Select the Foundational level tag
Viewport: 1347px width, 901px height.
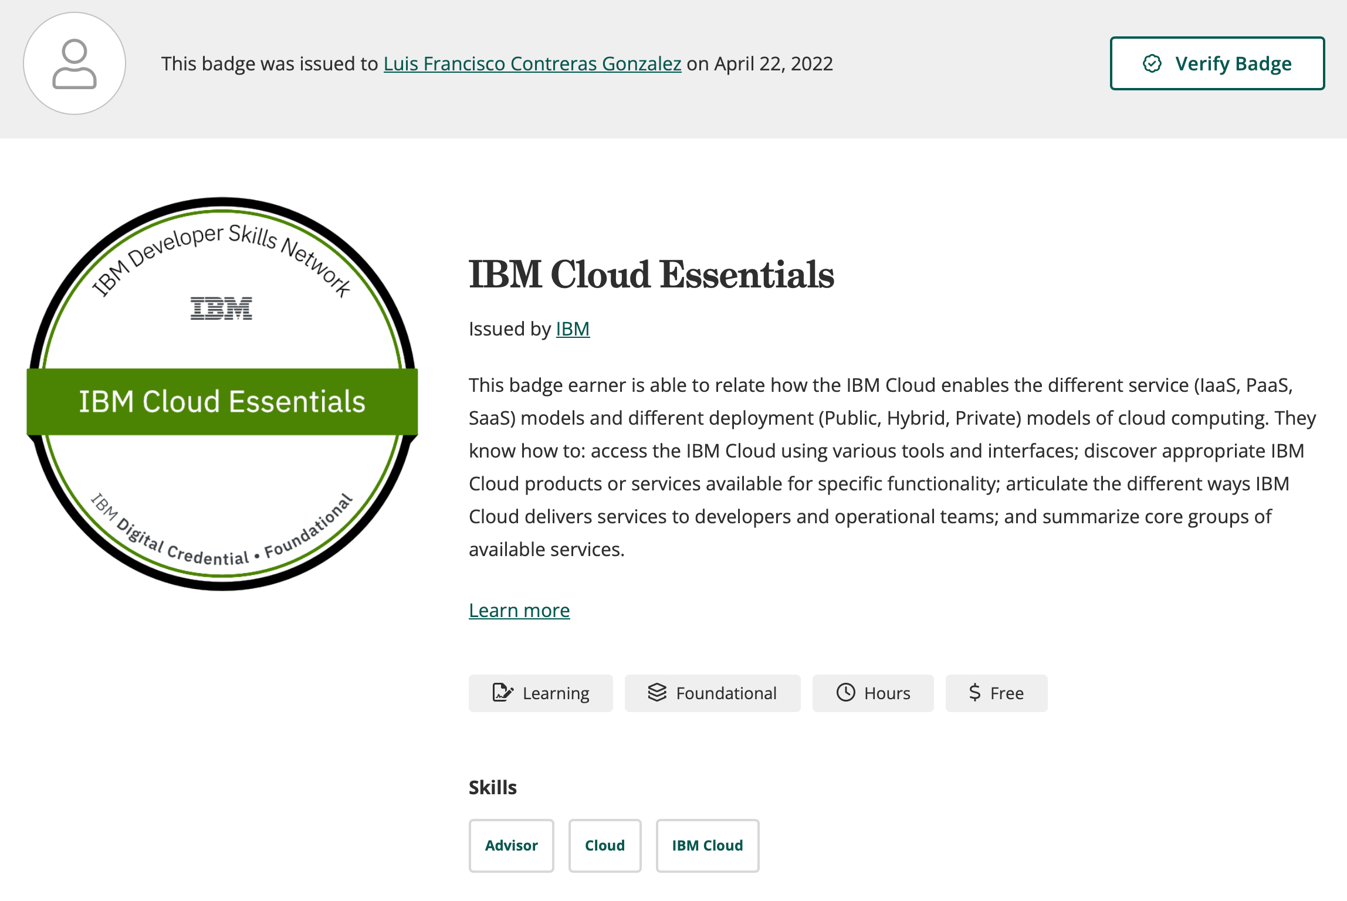(x=712, y=693)
